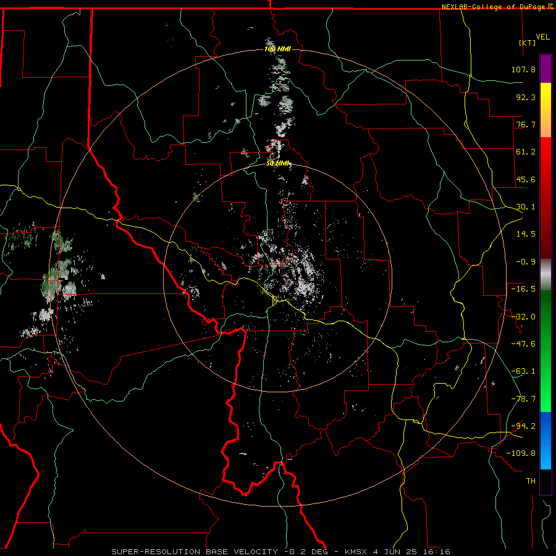Image resolution: width=556 pixels, height=556 pixels.
Task: Select the -16.5 scale value
Action: coord(523,289)
